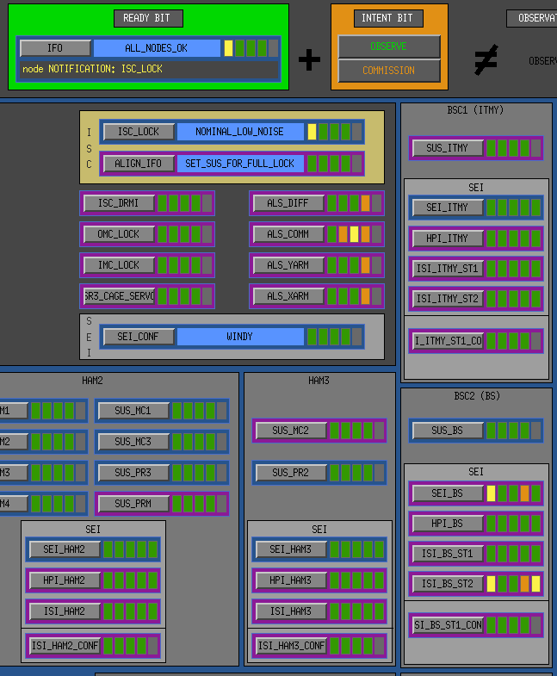Open the HPI_HAM3 node
This screenshot has width=557, height=676.
[291, 580]
